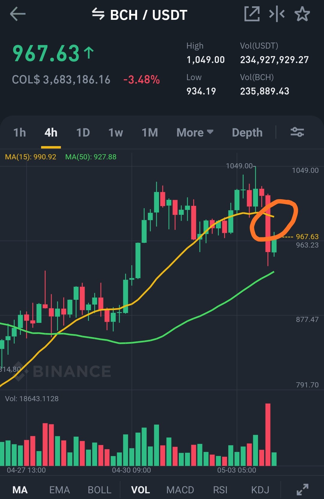Image resolution: width=324 pixels, height=499 pixels.
Task: Expand chart to fullscreen icon
Action: coord(302,489)
